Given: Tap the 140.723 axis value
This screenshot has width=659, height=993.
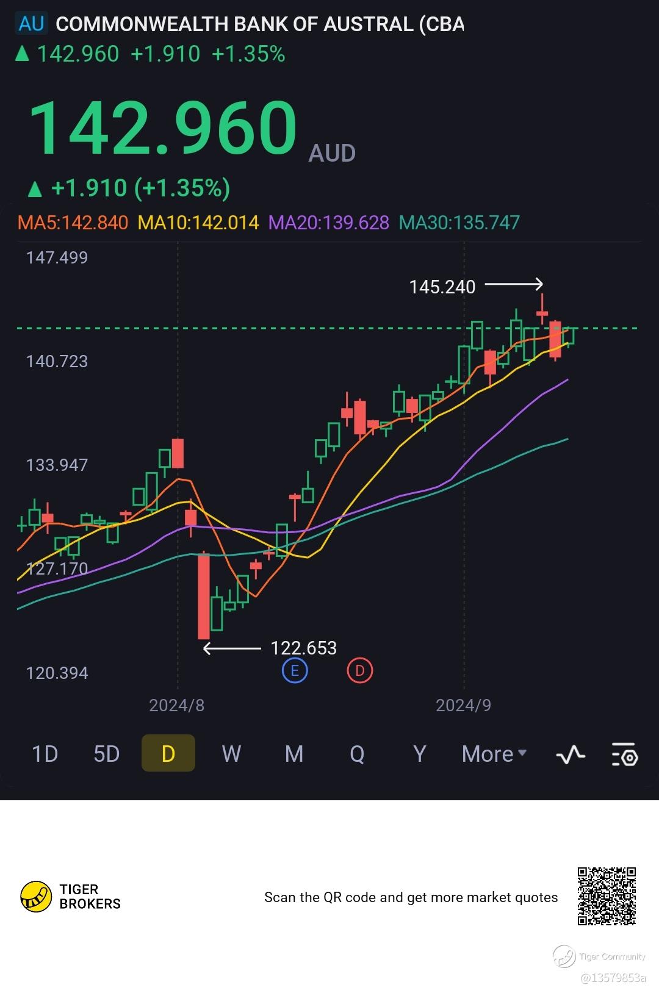Looking at the screenshot, I should click(x=57, y=361).
